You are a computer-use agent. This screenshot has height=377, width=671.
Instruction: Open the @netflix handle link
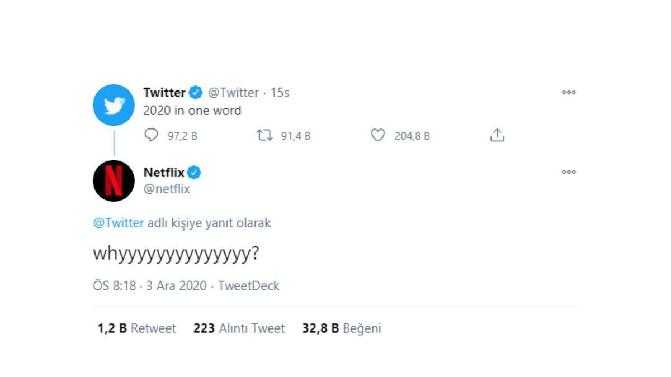coord(167,189)
